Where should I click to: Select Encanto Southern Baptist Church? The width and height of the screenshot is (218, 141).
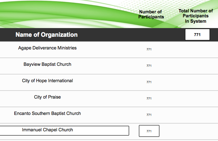click(47, 113)
